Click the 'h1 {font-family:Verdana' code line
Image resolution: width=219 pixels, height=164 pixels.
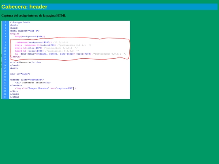[x=71, y=54]
